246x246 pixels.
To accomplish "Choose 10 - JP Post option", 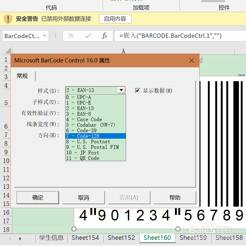I will [x=96, y=153].
